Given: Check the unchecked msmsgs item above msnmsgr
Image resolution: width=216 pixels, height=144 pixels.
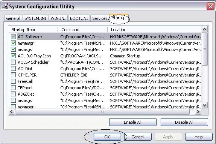Looking at the screenshot, I should coord(14,100).
